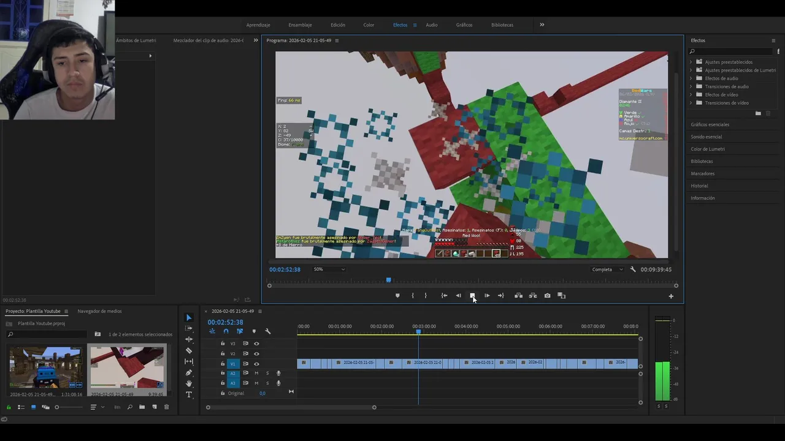Viewport: 785px width, 441px height.
Task: Open the Navegador de medios tab
Action: pyautogui.click(x=99, y=311)
